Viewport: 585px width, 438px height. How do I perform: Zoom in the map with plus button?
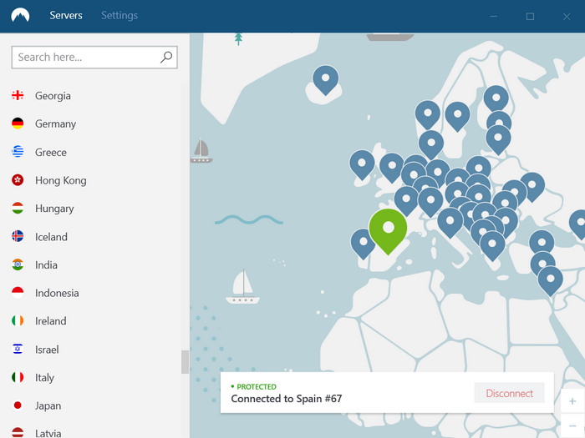pyautogui.click(x=572, y=401)
